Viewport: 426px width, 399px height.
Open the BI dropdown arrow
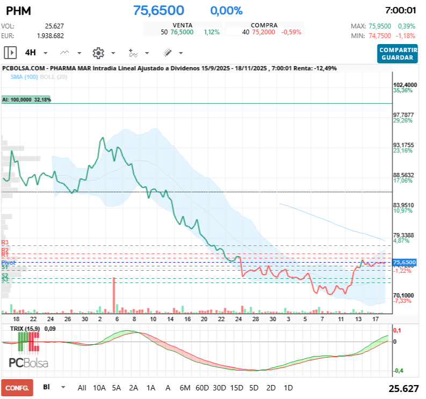point(63,387)
